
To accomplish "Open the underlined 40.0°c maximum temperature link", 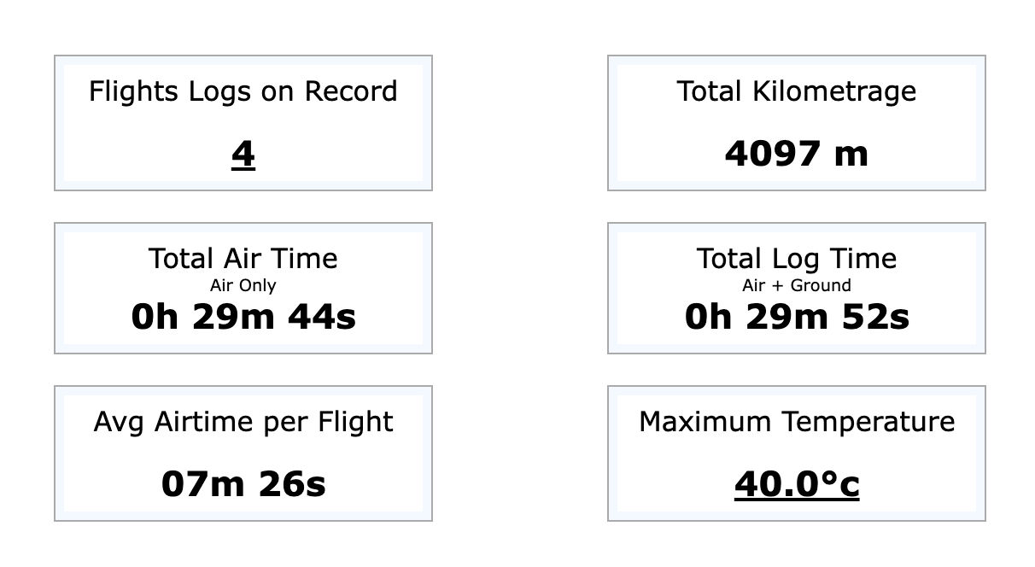I will tap(797, 484).
